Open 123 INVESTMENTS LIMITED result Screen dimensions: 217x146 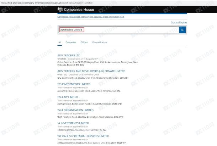pos(74,84)
